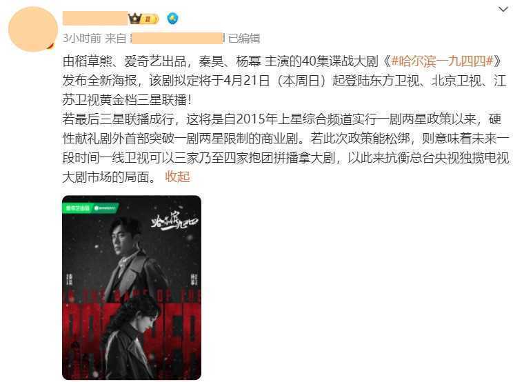Click the blue verified badge icon
Image resolution: width=524 pixels, height=382 pixels.
tap(172, 19)
